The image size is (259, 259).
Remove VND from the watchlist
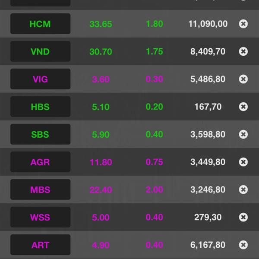243,51
